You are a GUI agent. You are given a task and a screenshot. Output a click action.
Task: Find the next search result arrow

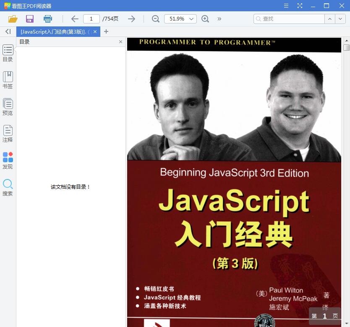click(340, 19)
